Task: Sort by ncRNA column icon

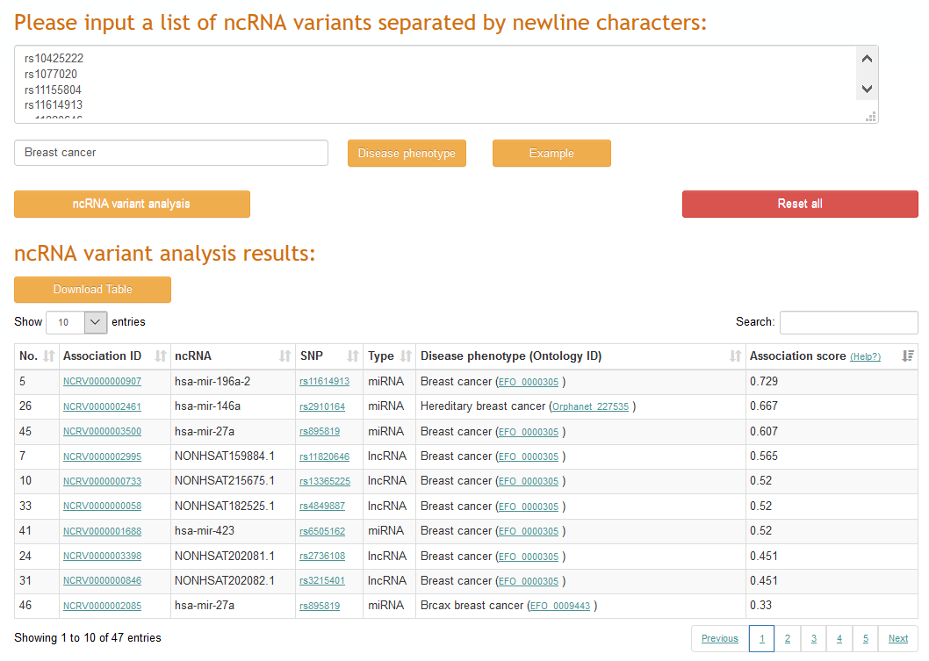Action: [x=284, y=356]
